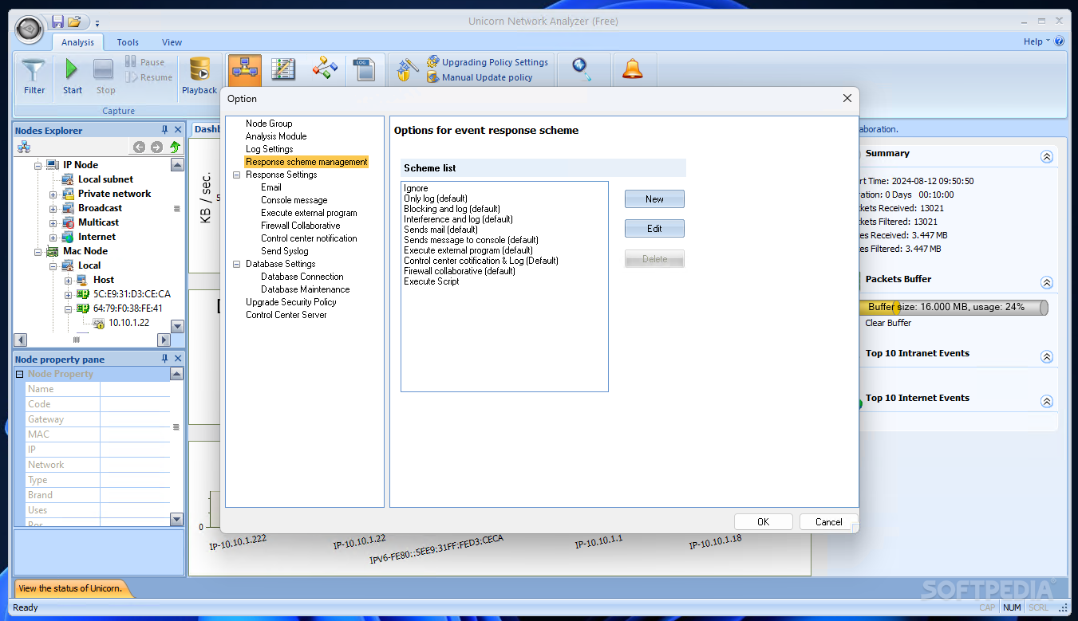1078x621 pixels.
Task: Collapse Database Settings in Option tree
Action: pos(237,264)
